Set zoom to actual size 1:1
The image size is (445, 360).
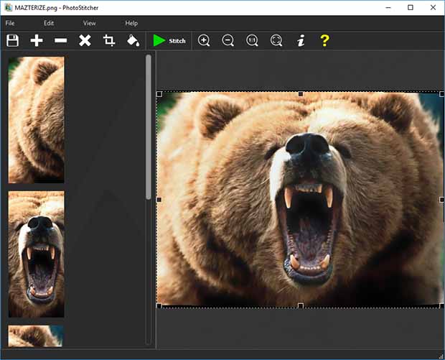click(x=252, y=41)
